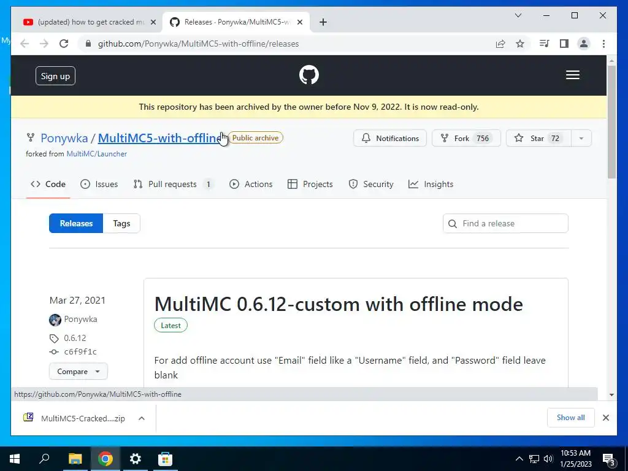Screen dimensions: 628x471
Task: Reload the page with refresh icon
Action: click(x=64, y=44)
